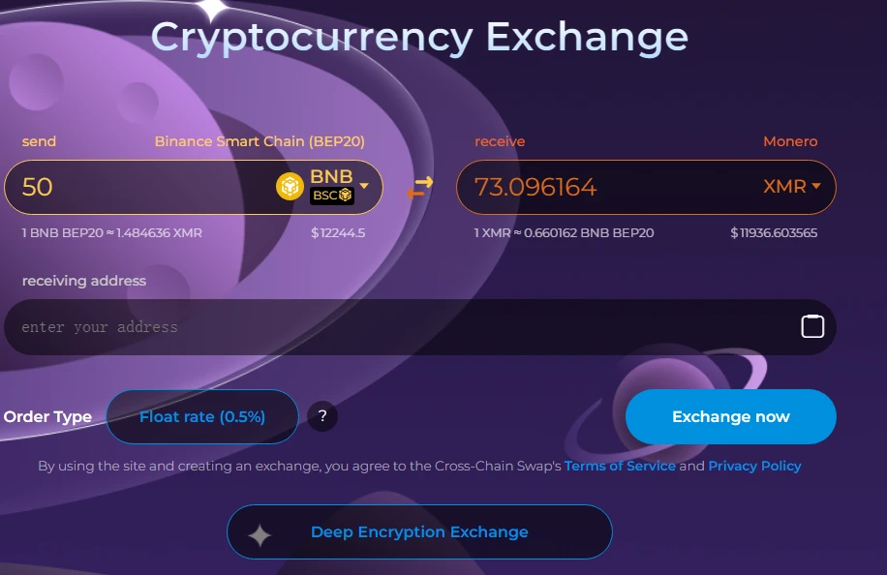Focus the send amount field showing 50
The height and width of the screenshot is (575, 887).
tap(141, 187)
